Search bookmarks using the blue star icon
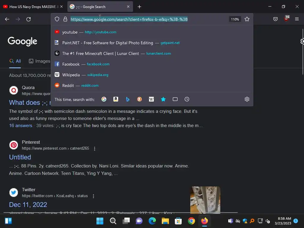 (x=163, y=99)
